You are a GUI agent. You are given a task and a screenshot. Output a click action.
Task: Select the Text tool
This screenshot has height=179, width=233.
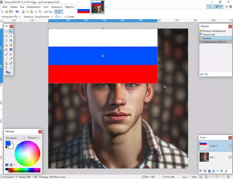click(6, 68)
